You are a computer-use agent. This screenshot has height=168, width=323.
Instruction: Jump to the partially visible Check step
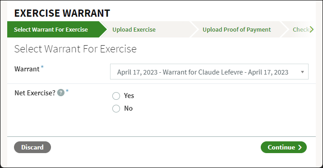point(301,29)
